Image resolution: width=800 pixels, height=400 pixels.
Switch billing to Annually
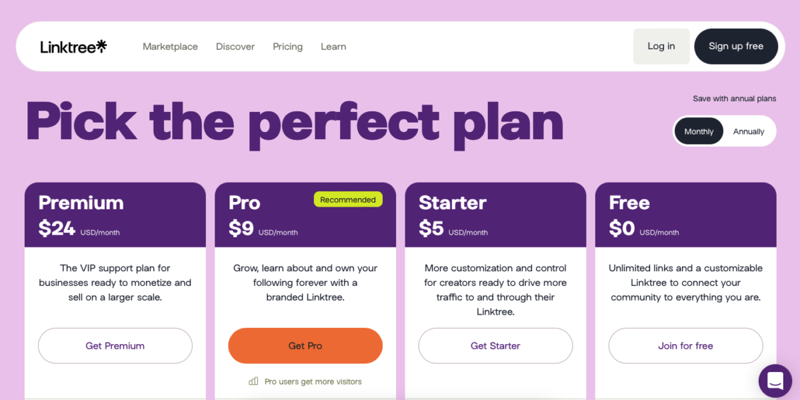tap(748, 131)
